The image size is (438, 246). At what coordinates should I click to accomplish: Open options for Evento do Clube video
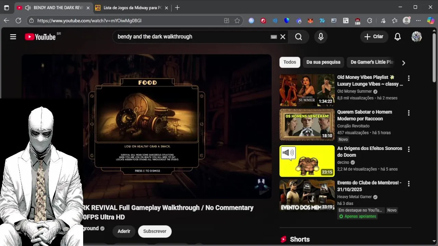tap(409, 184)
